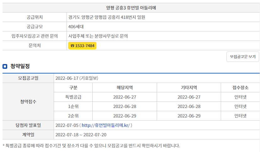Select the 406세대 value
The width and height of the screenshot is (260, 152).
pyautogui.click(x=76, y=27)
